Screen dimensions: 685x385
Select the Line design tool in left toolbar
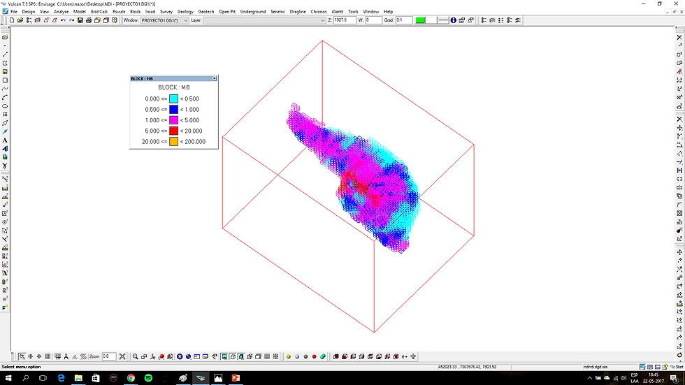[x=5, y=55]
